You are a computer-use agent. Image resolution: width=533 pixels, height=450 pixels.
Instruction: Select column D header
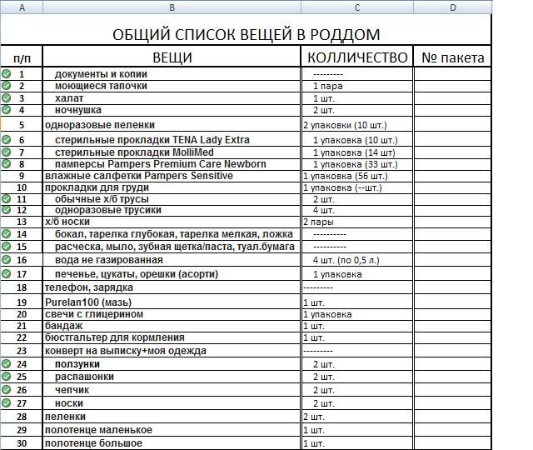(x=453, y=7)
